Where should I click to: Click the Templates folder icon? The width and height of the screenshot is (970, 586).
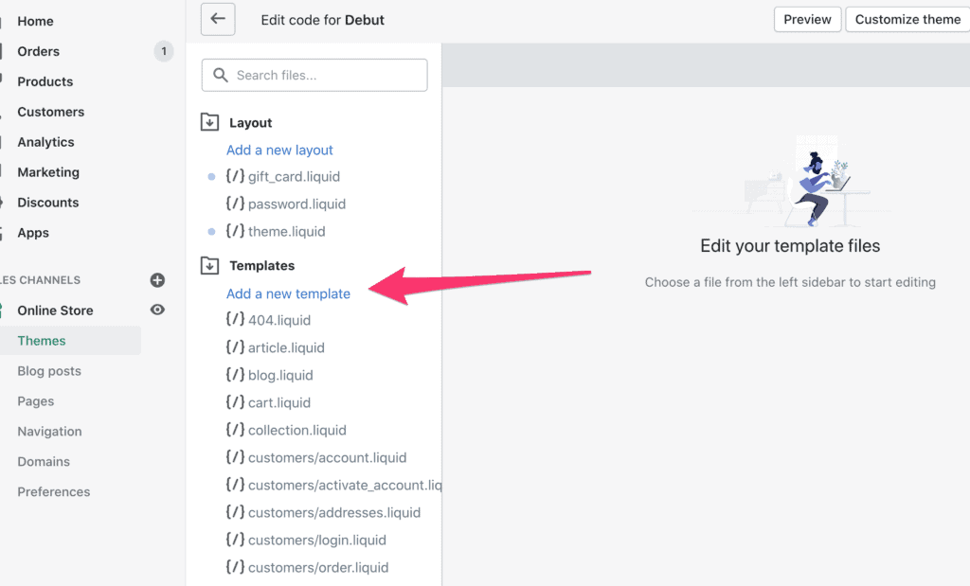208,265
